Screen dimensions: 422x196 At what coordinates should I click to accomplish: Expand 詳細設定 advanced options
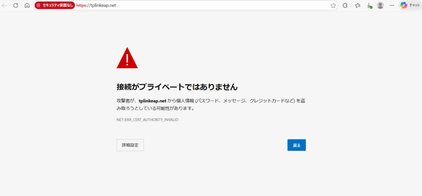click(x=130, y=145)
